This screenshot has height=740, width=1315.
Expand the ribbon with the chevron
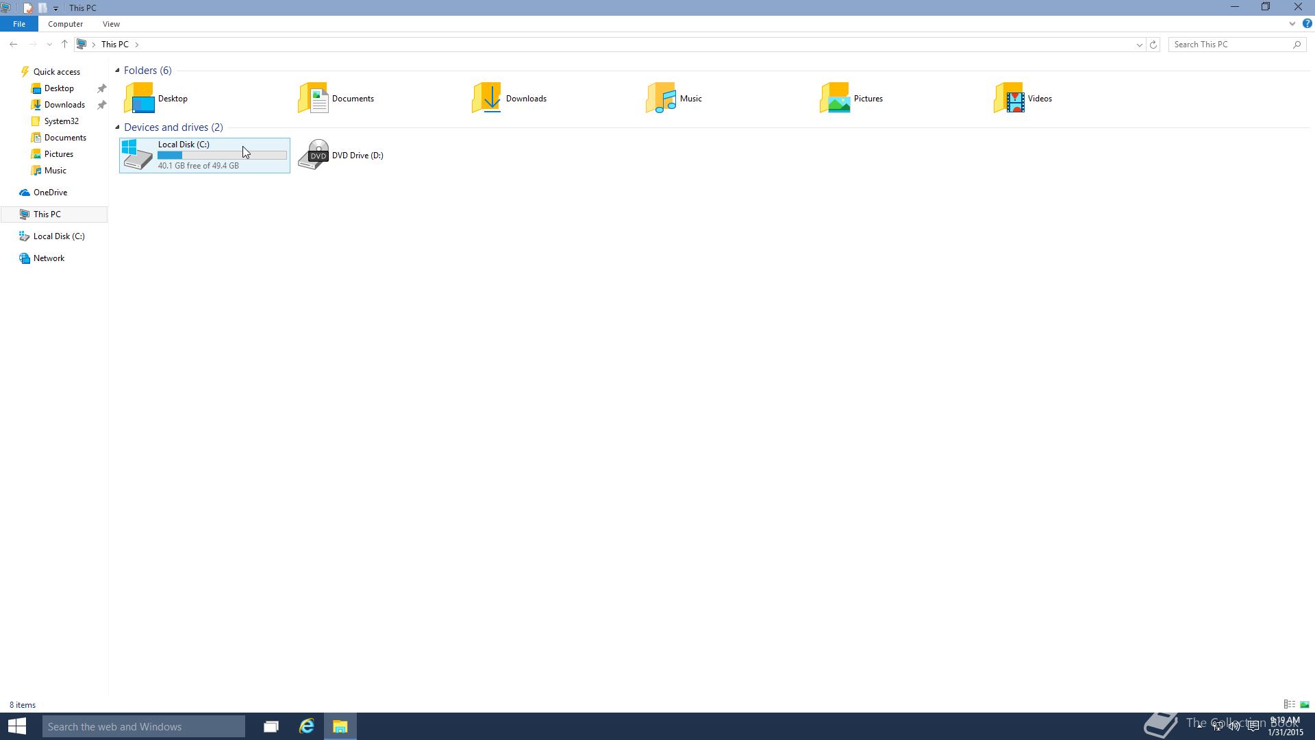point(1292,24)
